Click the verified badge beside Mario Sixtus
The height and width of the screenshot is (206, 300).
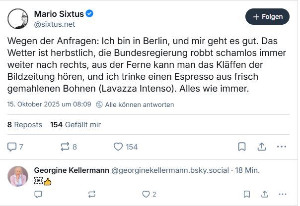(x=89, y=13)
